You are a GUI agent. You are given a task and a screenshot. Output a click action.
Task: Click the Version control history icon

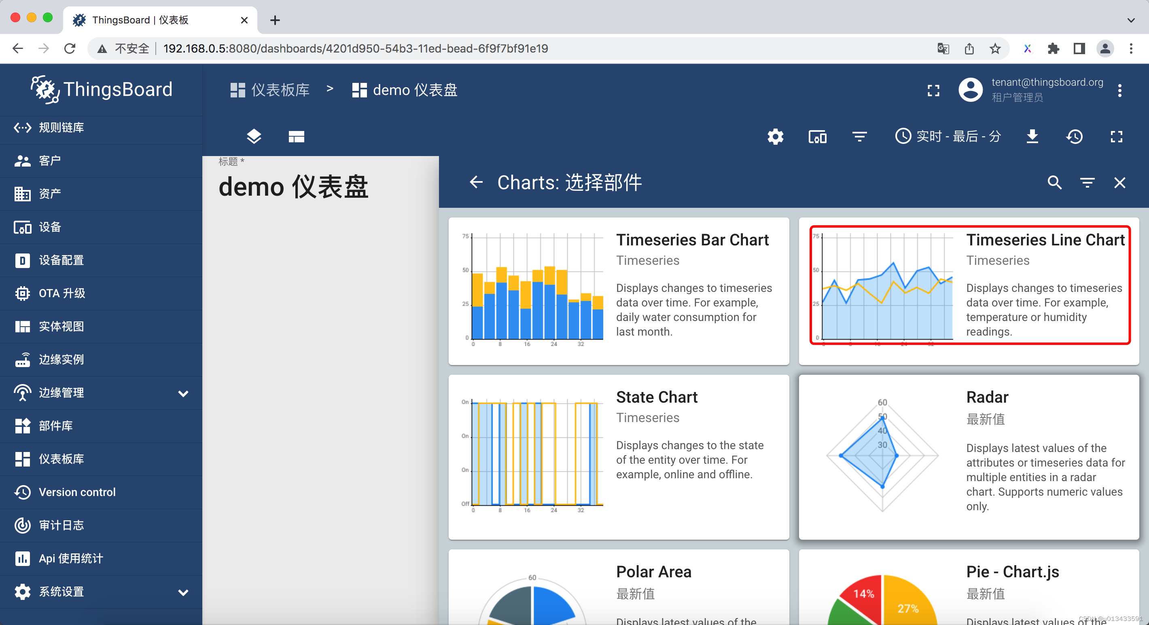click(22, 492)
